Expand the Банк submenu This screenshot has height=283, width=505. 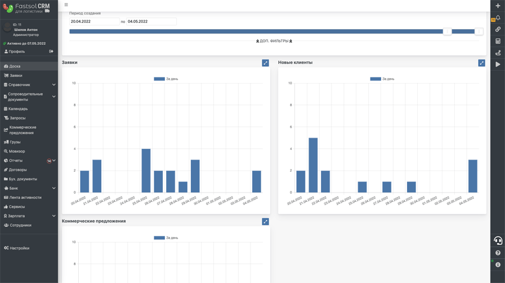click(29, 188)
